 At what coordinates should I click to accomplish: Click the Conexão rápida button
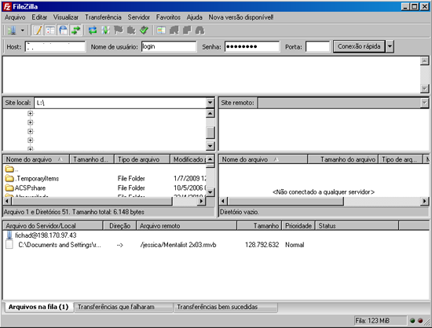[359, 46]
